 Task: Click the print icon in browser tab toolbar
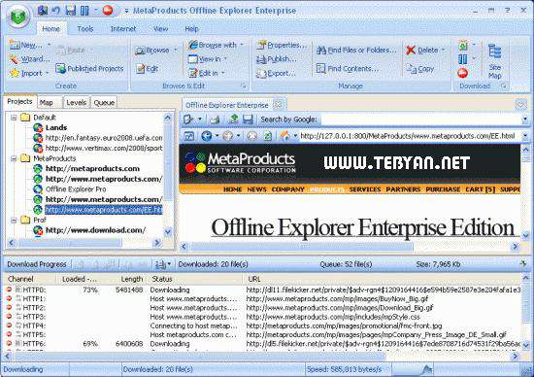[215, 120]
